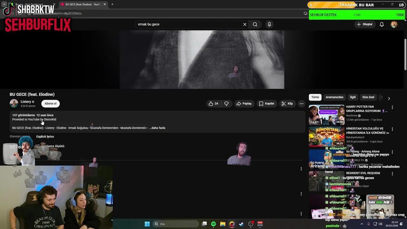Open Hindistan Yolculuğu video thumbnail
407x229 pixels.
point(327,137)
